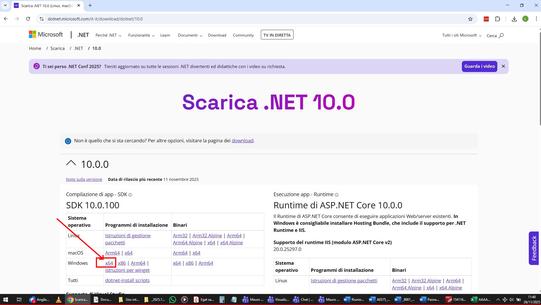The width and height of the screenshot is (541, 305).
Task: Open VLC media player from the taskbar
Action: click(x=59, y=300)
